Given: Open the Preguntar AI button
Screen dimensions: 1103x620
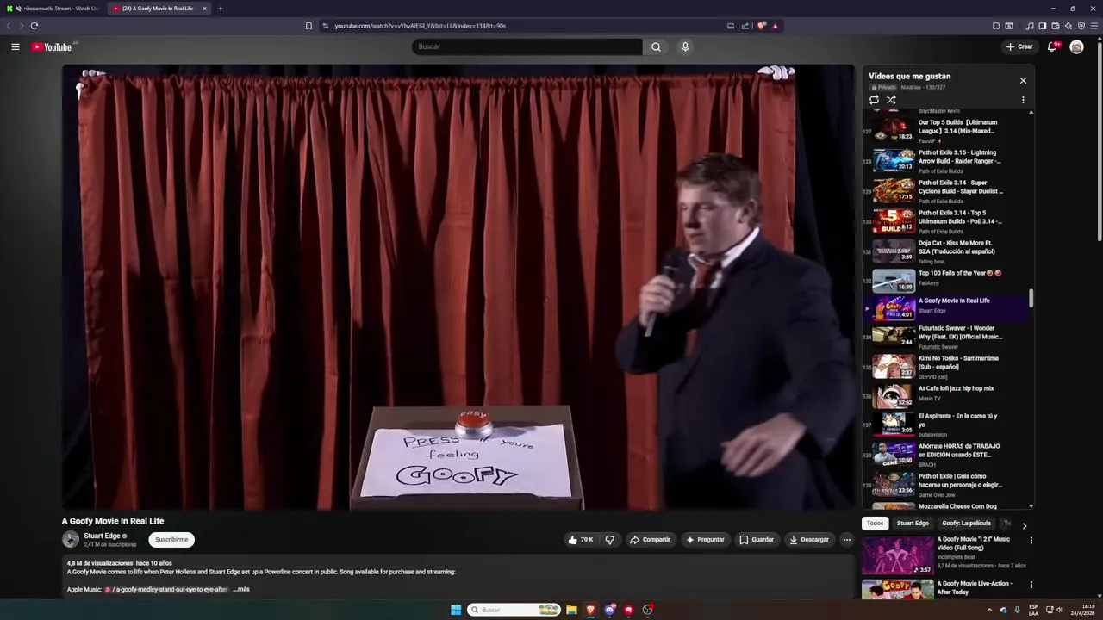Looking at the screenshot, I should [705, 540].
